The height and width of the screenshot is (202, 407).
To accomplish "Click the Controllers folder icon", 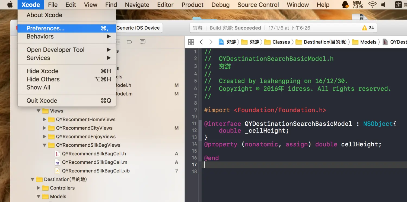I will [45, 188].
